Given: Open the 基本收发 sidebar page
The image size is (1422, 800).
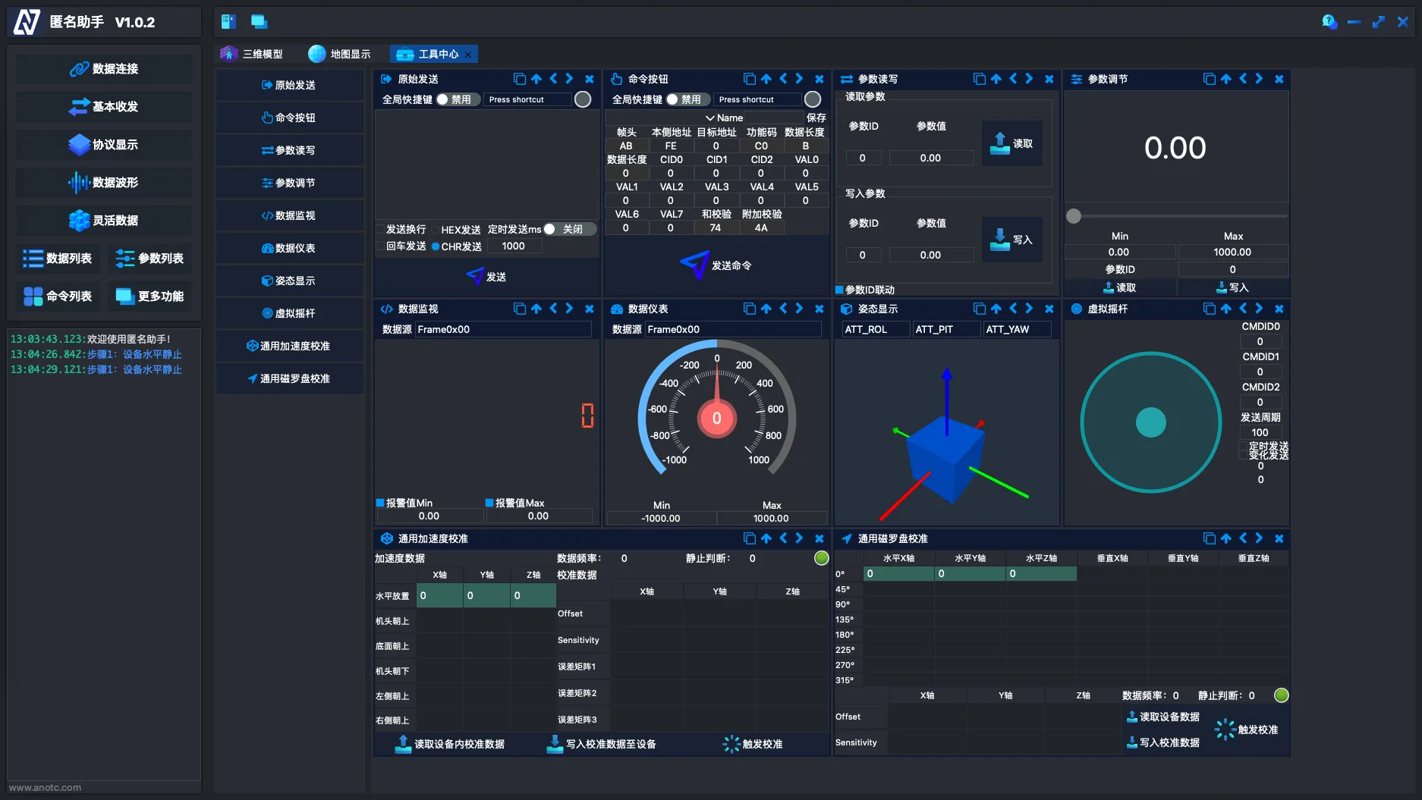Looking at the screenshot, I should (104, 107).
